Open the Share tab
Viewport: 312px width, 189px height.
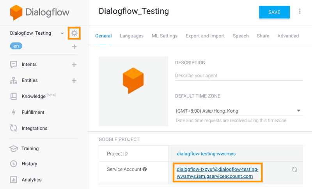click(263, 36)
